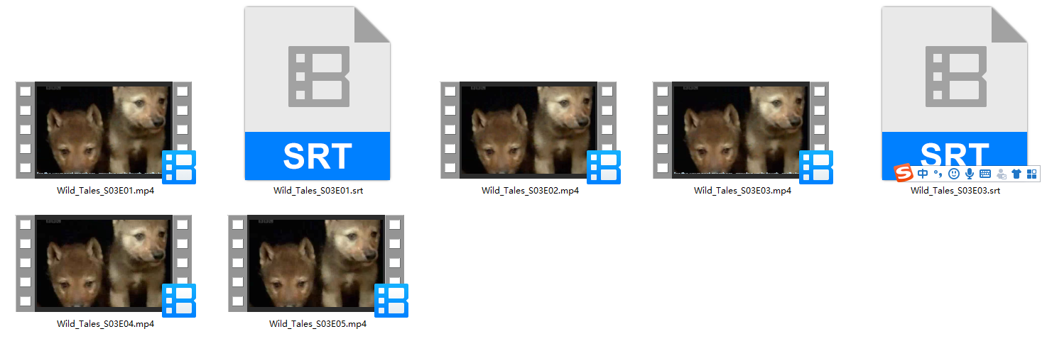The width and height of the screenshot is (1047, 346).
Task: Select the Wild_Tales_S03E02.mp4 video thumbnail
Action: click(x=528, y=130)
